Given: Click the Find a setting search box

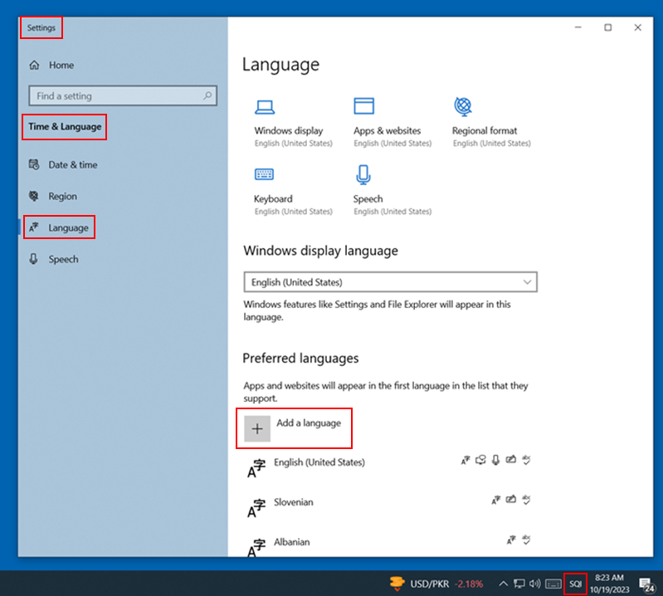Looking at the screenshot, I should [123, 95].
